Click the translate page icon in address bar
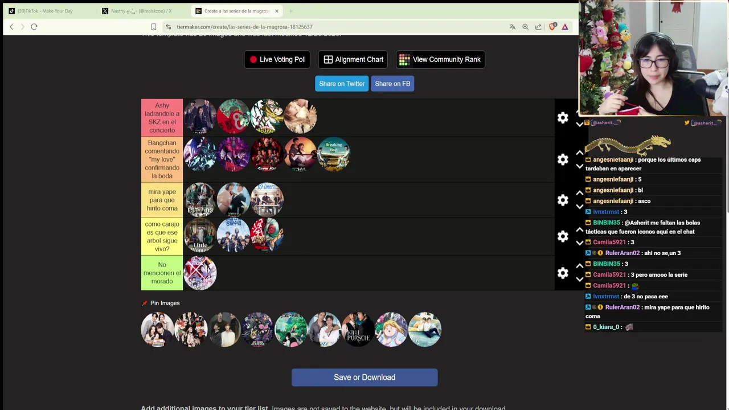The image size is (729, 410). 513,27
